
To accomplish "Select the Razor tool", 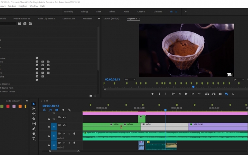I will 34,119.
